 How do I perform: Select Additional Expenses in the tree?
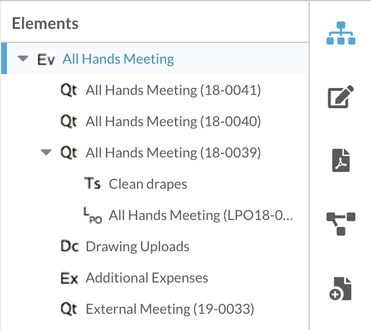click(147, 278)
